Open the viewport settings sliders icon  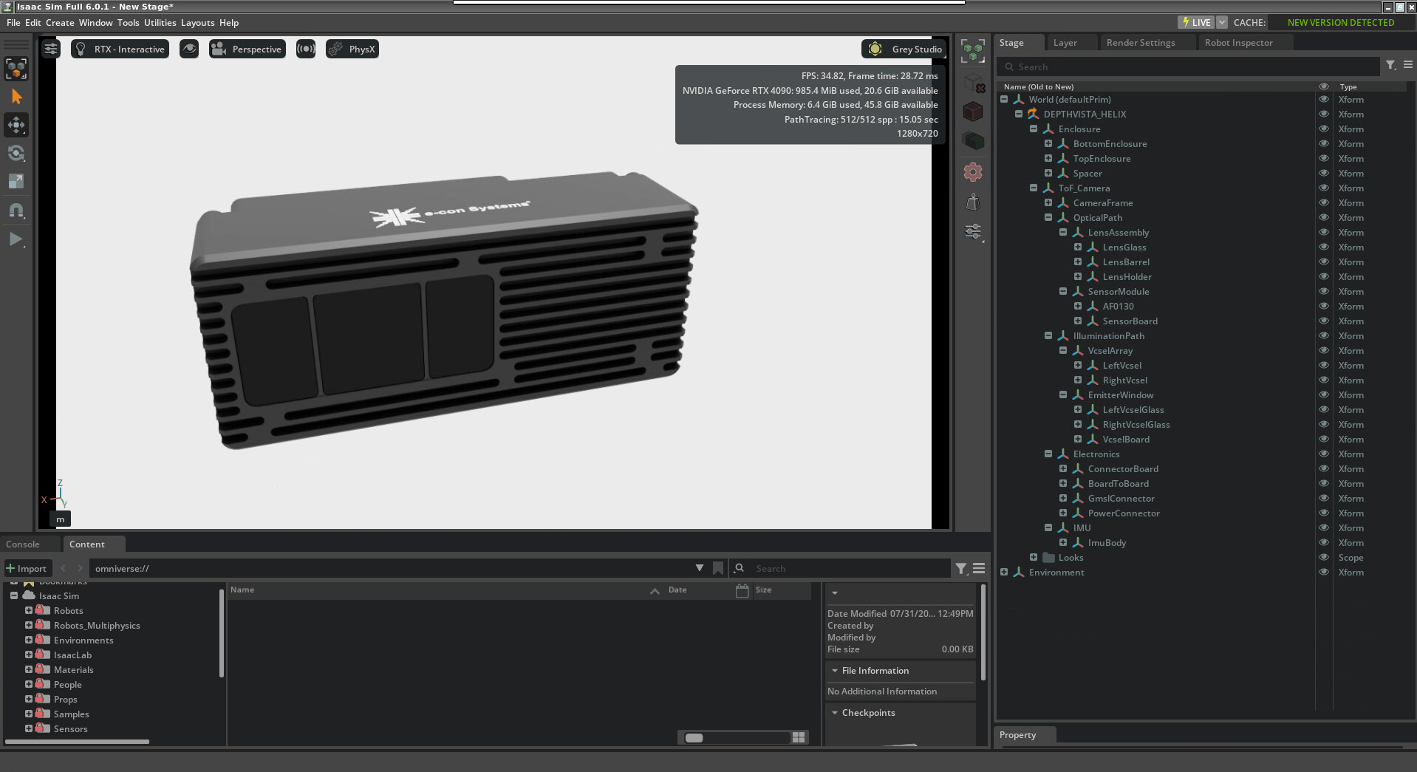(x=51, y=49)
